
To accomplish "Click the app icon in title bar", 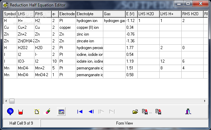I will tap(5, 5).
